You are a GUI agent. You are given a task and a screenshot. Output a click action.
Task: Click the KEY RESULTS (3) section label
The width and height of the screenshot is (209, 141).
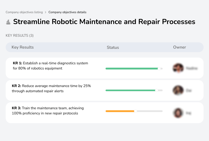click(20, 35)
